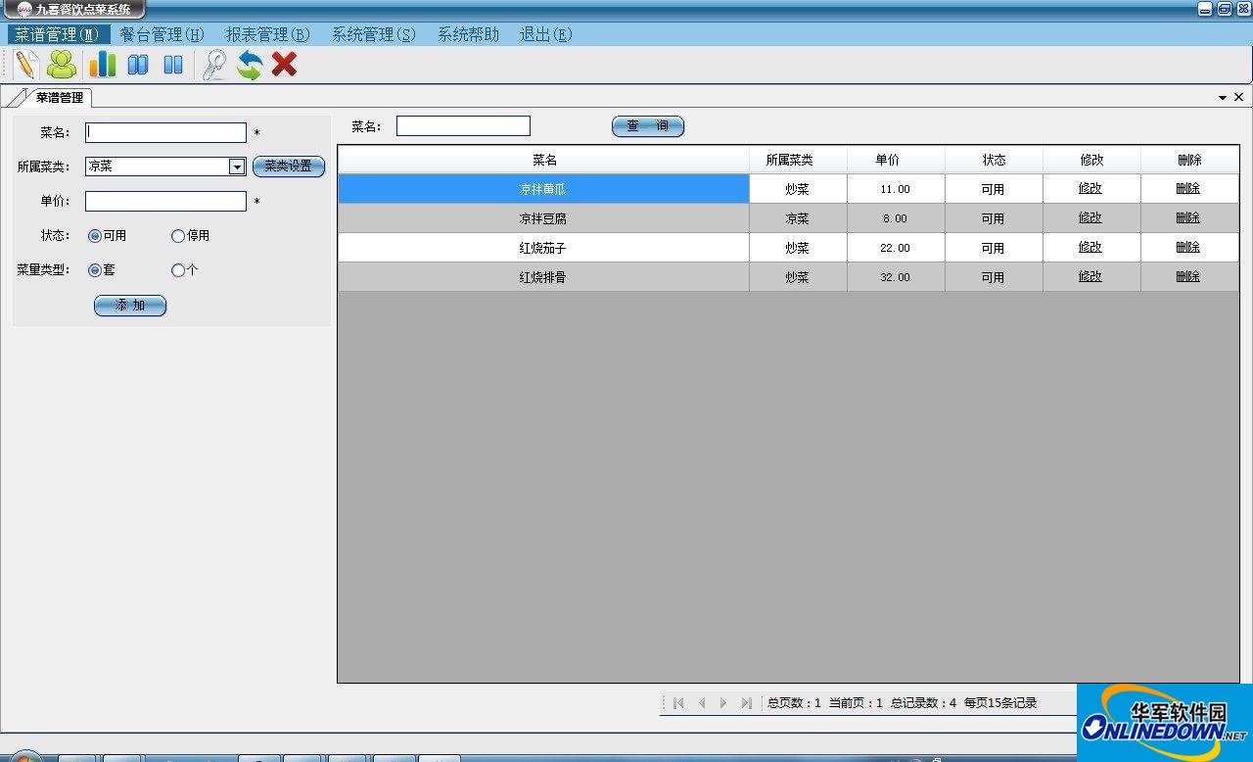1253x762 pixels.
Task: Select the 可用 status radio button
Action: tap(95, 236)
